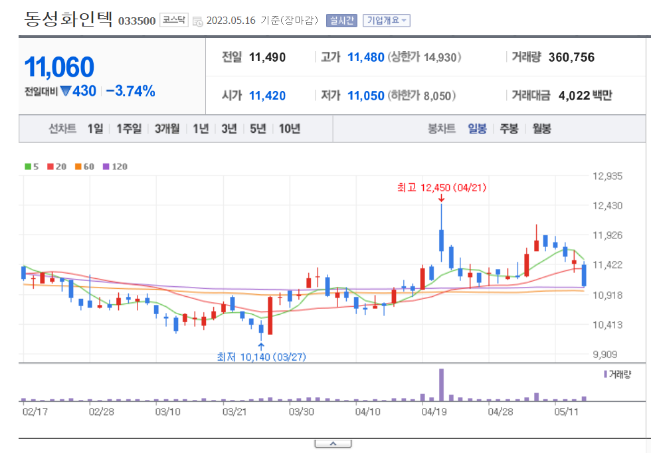Click the 하한가 8,050 lower limit text
The image size is (651, 453).
(422, 96)
